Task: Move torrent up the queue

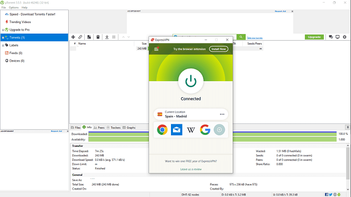Action: coord(123,37)
